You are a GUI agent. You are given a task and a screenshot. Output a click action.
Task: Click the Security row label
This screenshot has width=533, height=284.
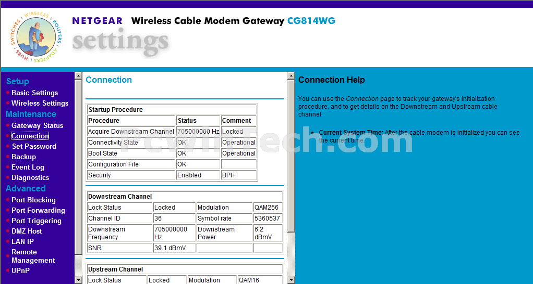(131, 175)
